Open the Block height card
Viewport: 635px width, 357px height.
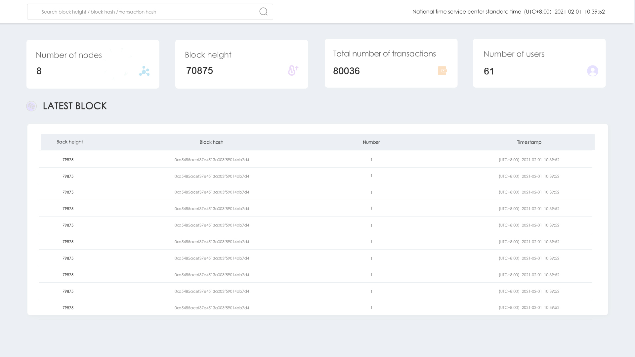pos(241,64)
